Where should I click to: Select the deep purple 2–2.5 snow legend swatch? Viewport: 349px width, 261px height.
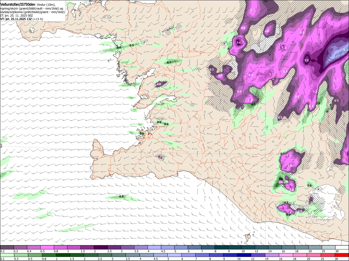click(101, 247)
